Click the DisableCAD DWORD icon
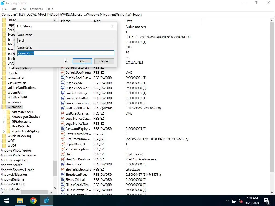Image resolution: width=275 pixels, height=206 pixels. [63, 83]
